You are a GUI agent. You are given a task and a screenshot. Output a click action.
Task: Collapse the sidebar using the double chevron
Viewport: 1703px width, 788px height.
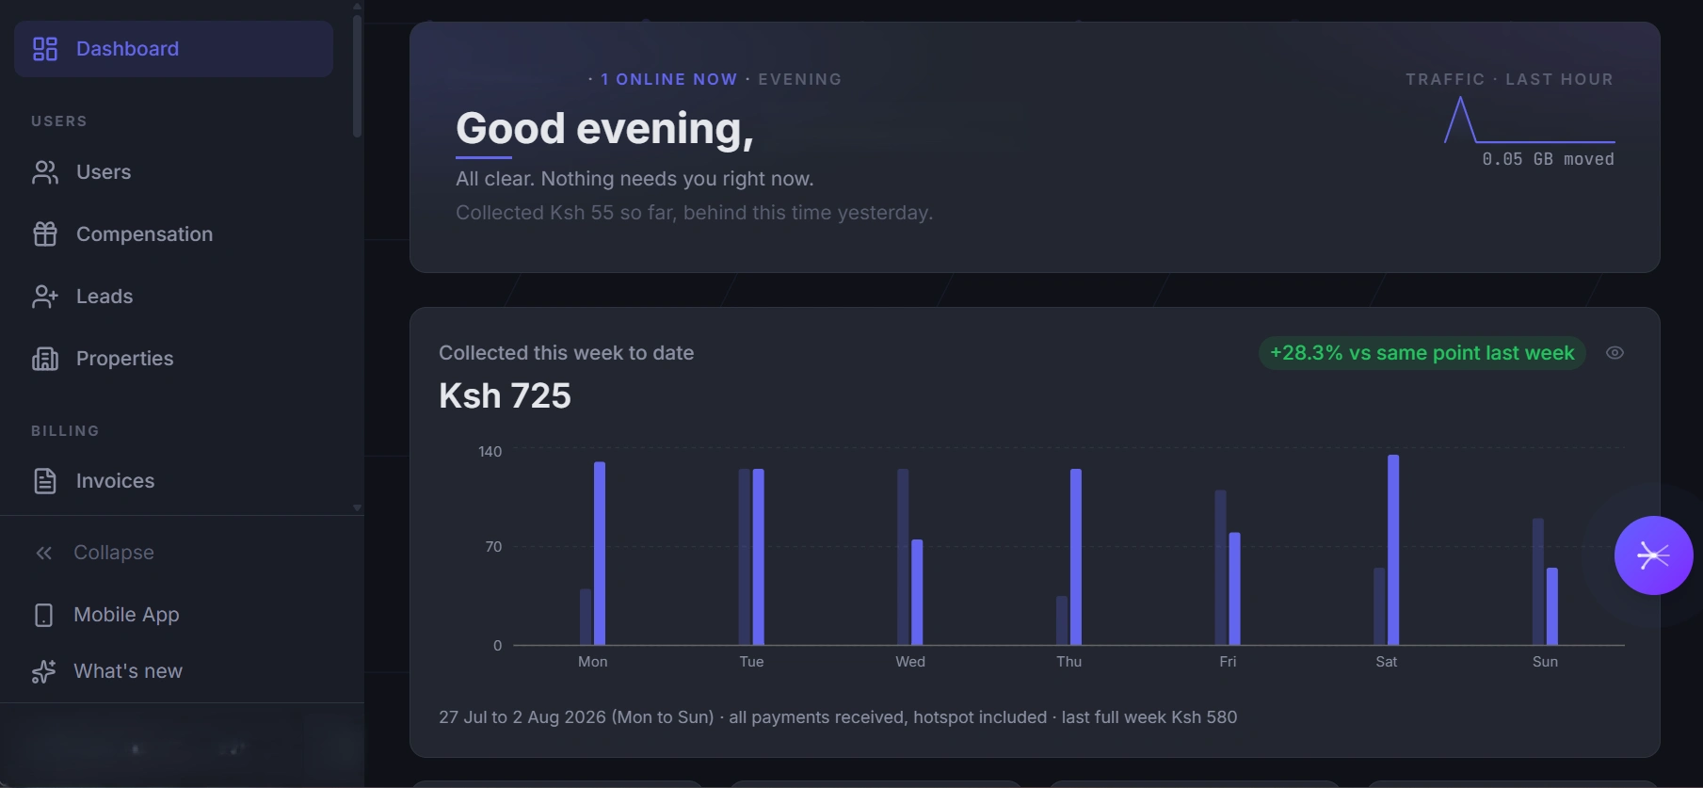pos(43,553)
